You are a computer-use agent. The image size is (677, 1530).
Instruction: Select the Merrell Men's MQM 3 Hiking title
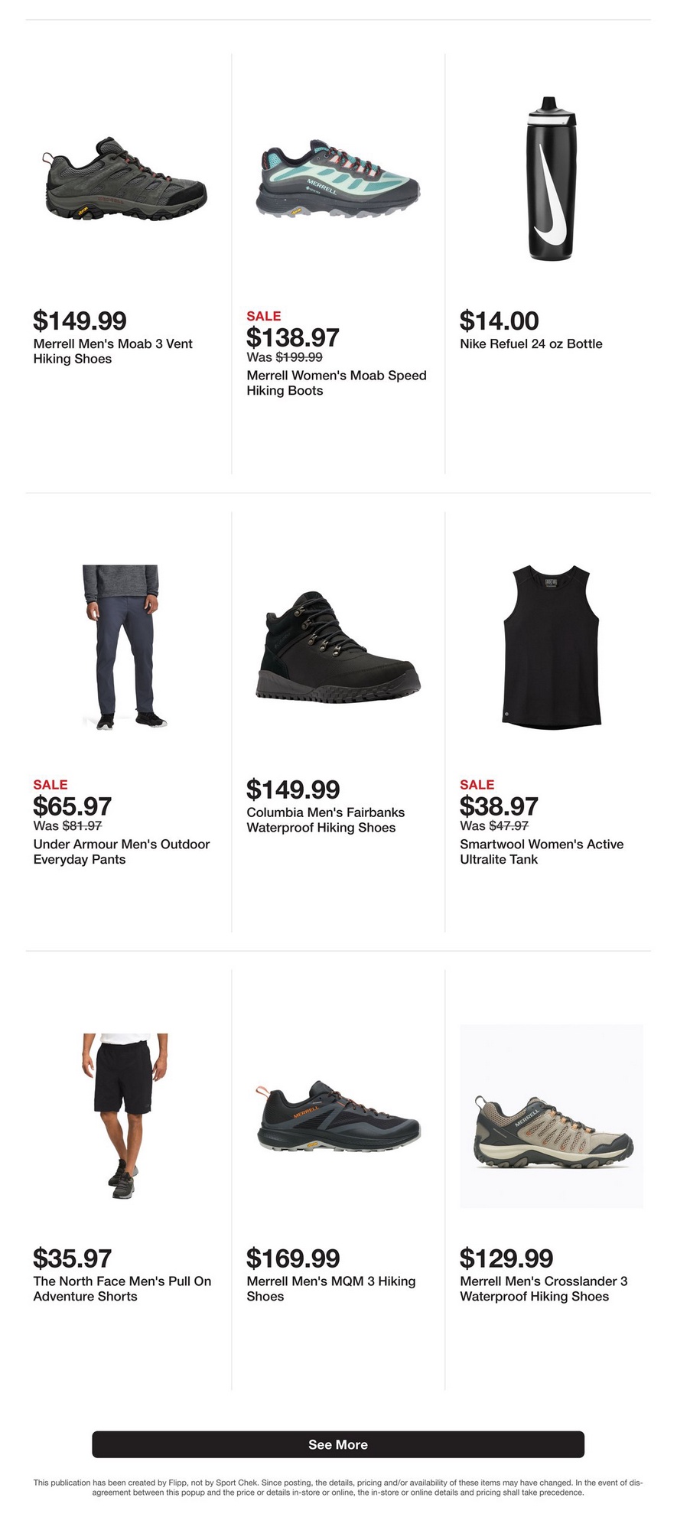[x=330, y=1289]
